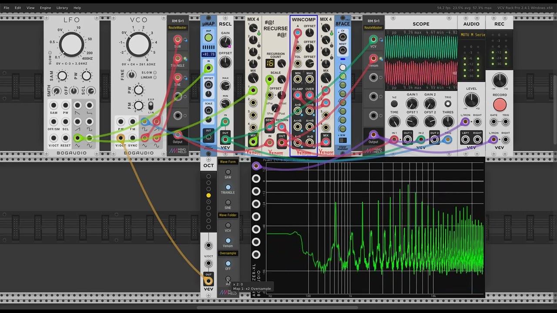
Task: Toggle the SCOPE 1x2 button
Action: point(394,104)
